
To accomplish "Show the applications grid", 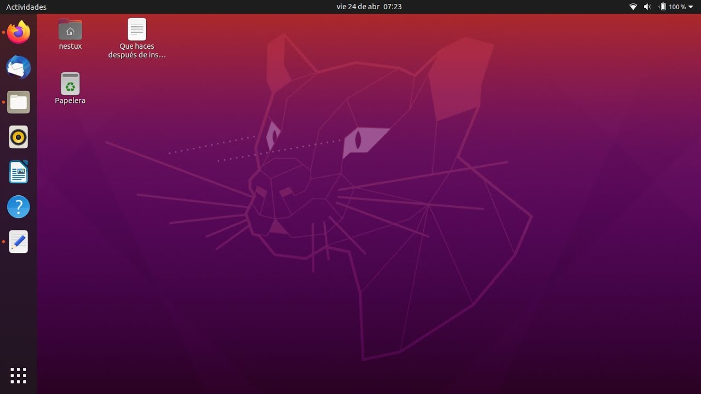I will [19, 375].
